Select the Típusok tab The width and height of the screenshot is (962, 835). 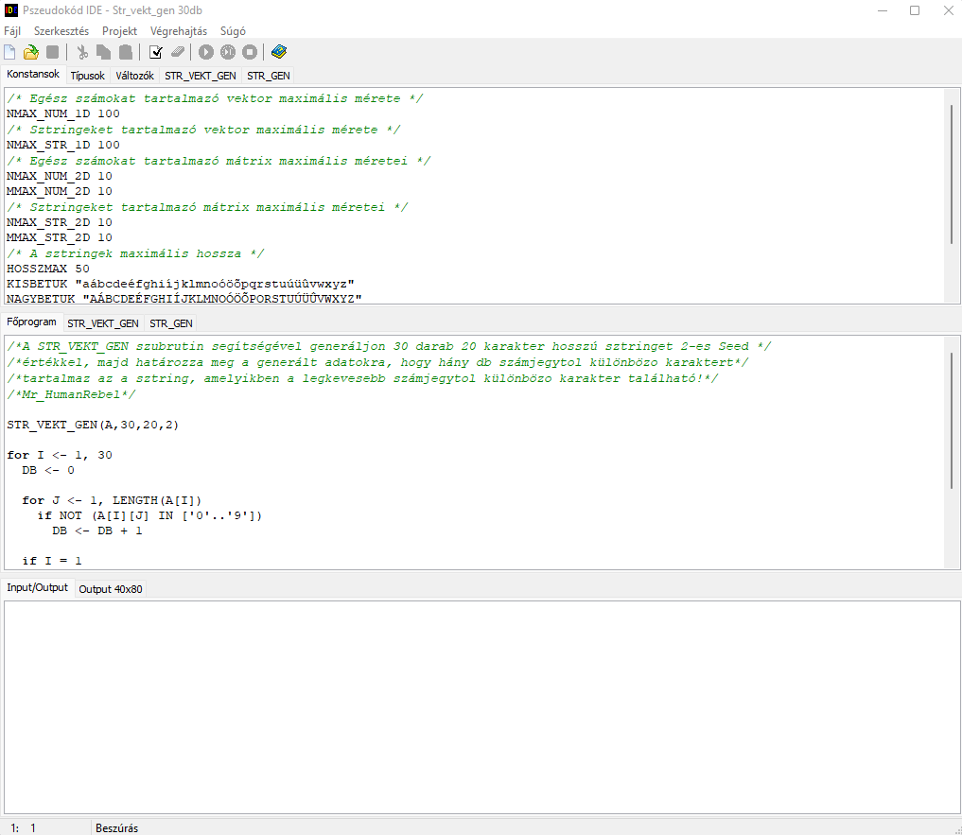[x=88, y=76]
